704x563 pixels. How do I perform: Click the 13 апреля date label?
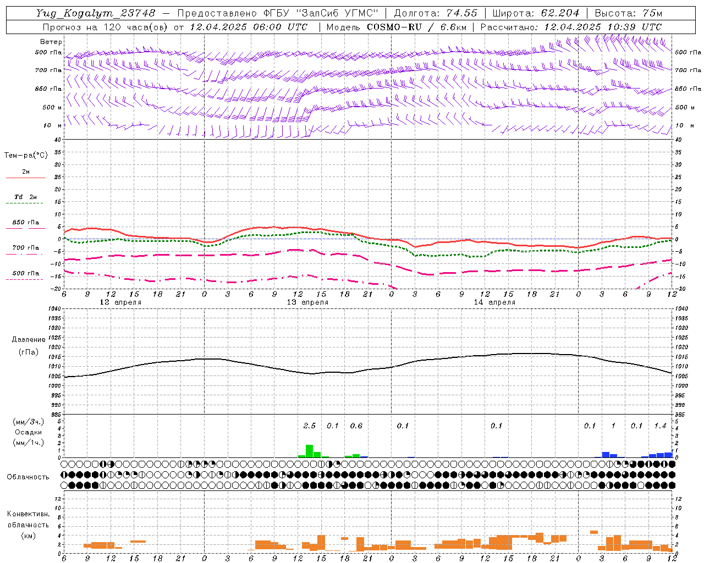tap(307, 302)
